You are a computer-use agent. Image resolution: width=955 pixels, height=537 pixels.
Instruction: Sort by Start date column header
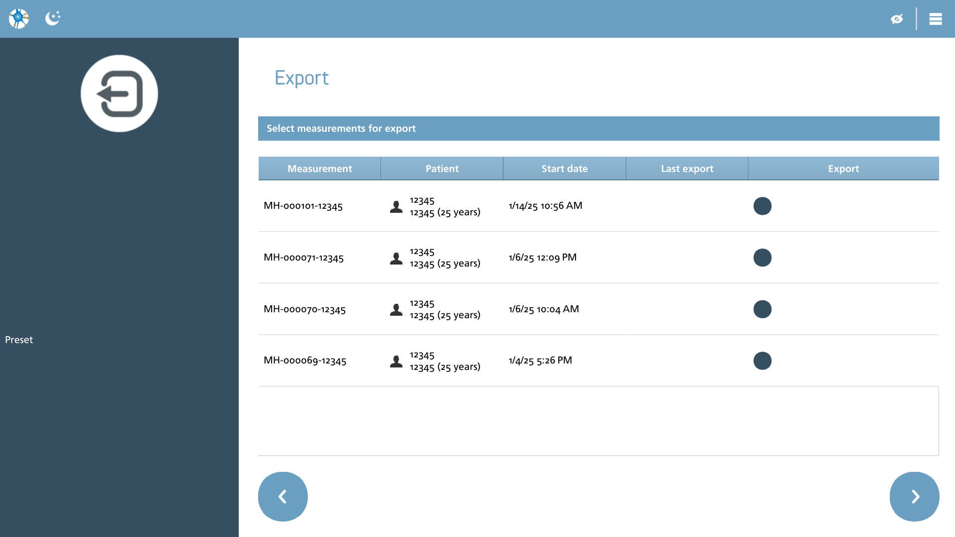point(565,169)
